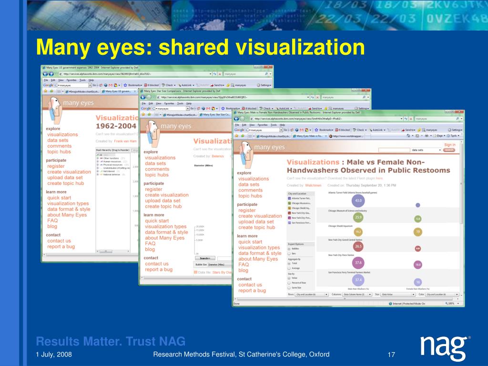Click Refresh icon in Non-Handwashers address bar
Screen dimensions: 488x366
pyautogui.click(x=406, y=119)
